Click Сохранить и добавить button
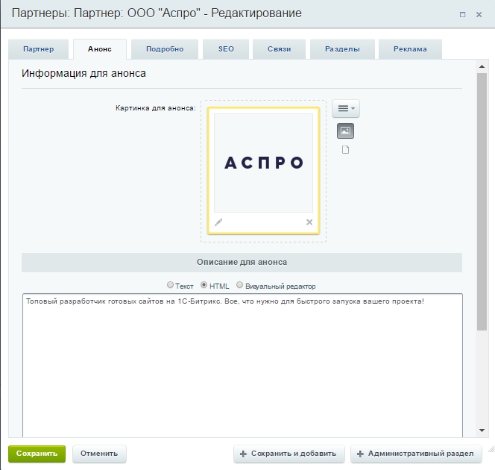The height and width of the screenshot is (470, 495). click(x=289, y=454)
